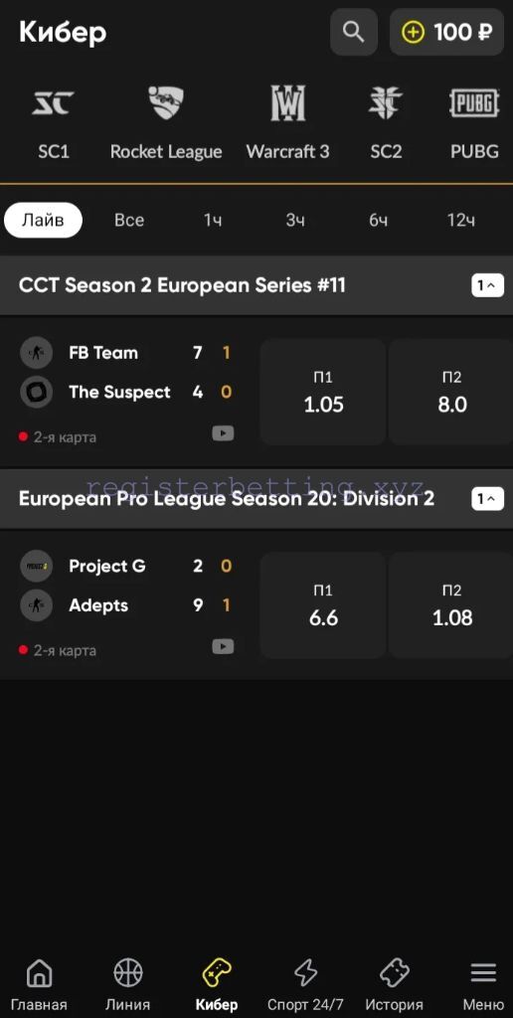Tap the yellow plus deposit icon

click(413, 32)
